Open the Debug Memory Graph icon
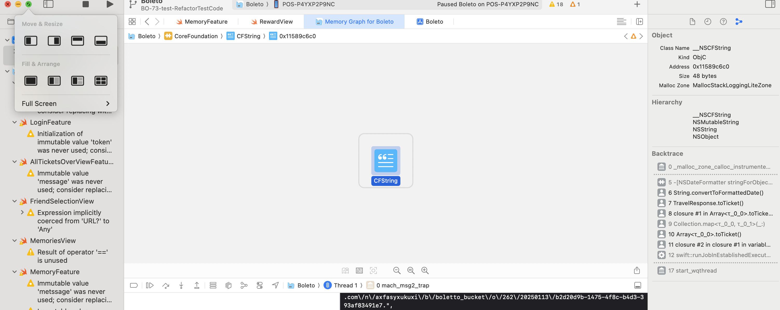Viewport: 780px width, 310px height. point(244,285)
